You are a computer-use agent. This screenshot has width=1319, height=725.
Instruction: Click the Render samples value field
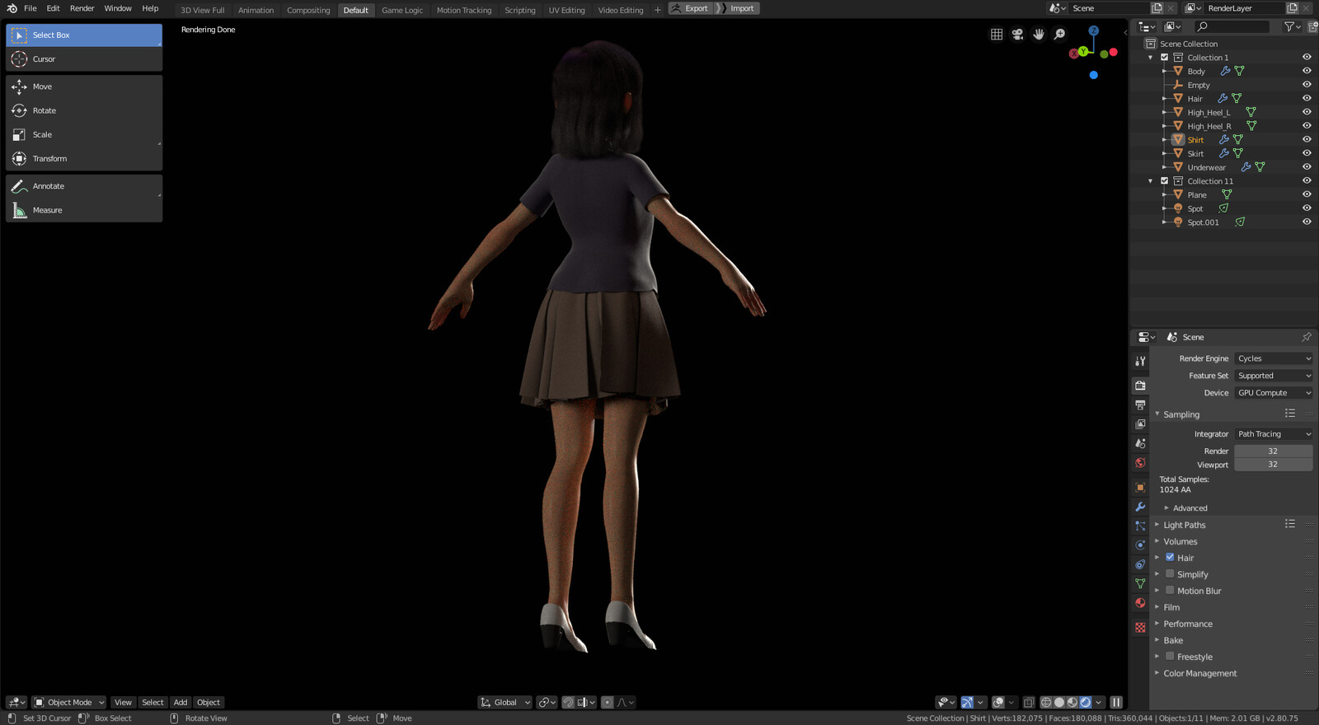(1273, 451)
